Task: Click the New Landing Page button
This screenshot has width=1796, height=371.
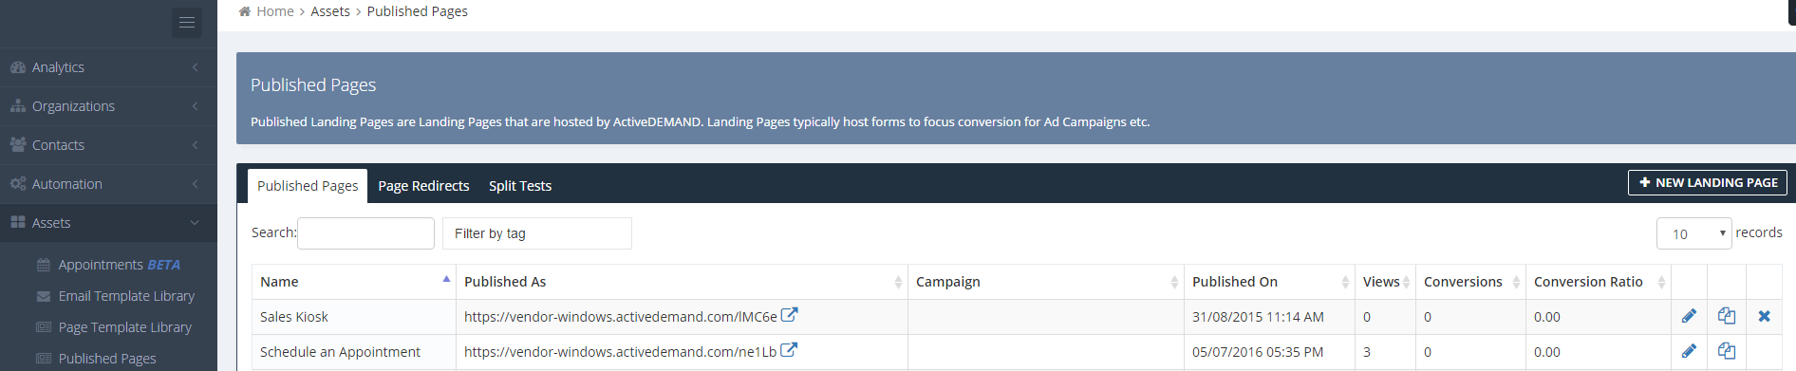Action: coord(1708,182)
